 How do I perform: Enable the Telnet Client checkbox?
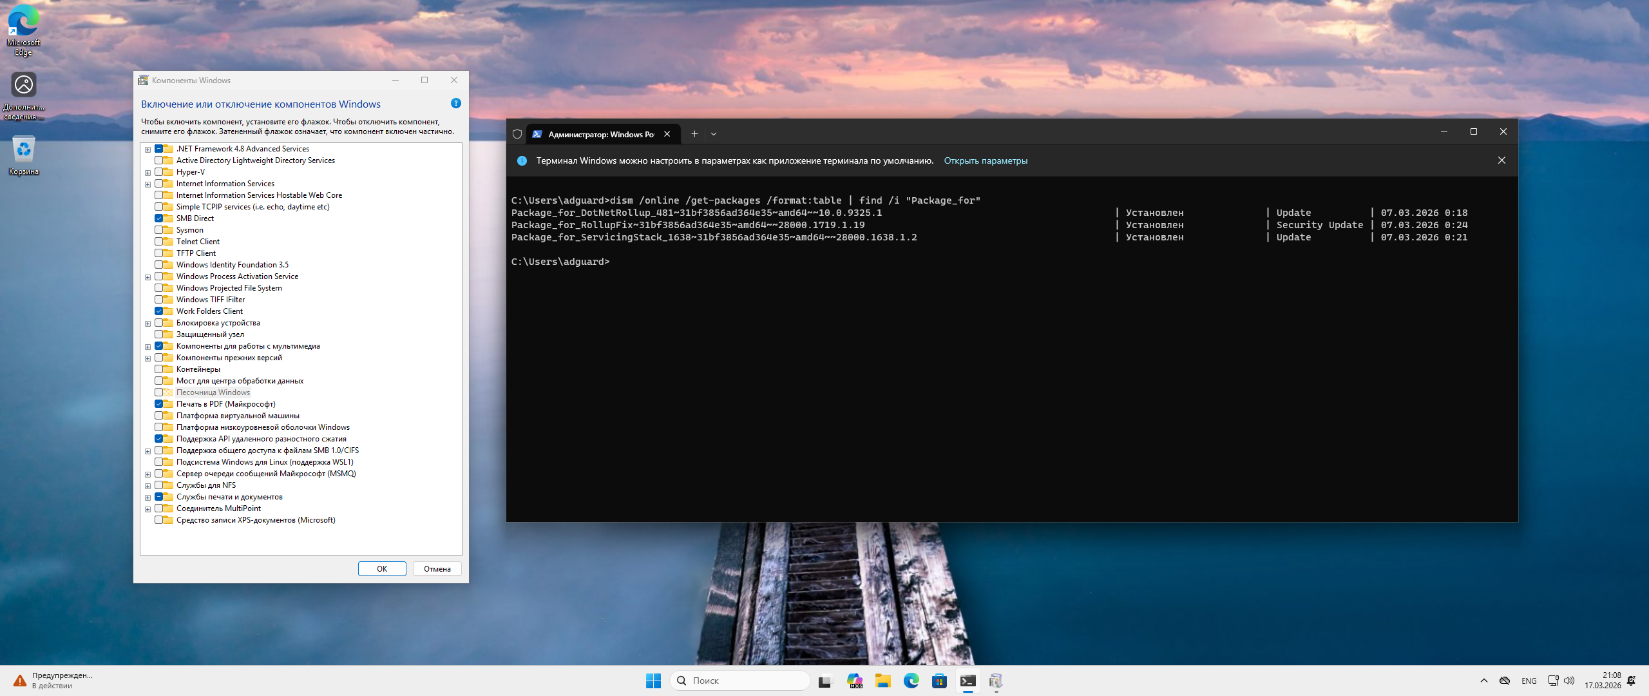pyautogui.click(x=158, y=242)
